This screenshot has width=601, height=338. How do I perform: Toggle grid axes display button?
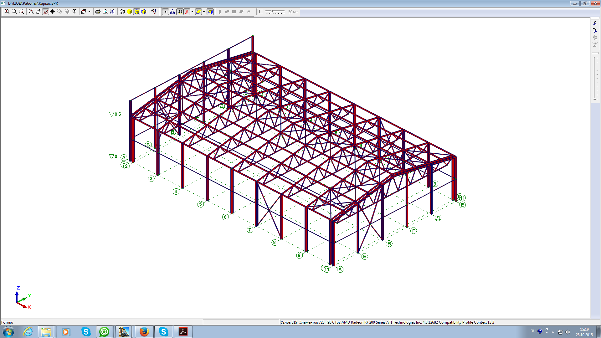click(x=180, y=12)
